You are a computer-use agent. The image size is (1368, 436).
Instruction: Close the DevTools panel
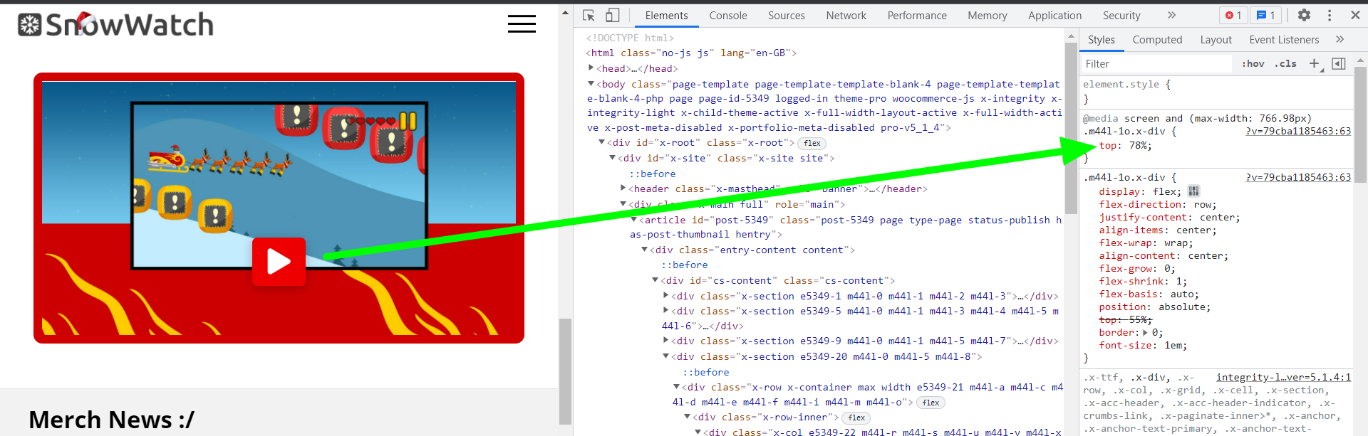tap(1355, 15)
